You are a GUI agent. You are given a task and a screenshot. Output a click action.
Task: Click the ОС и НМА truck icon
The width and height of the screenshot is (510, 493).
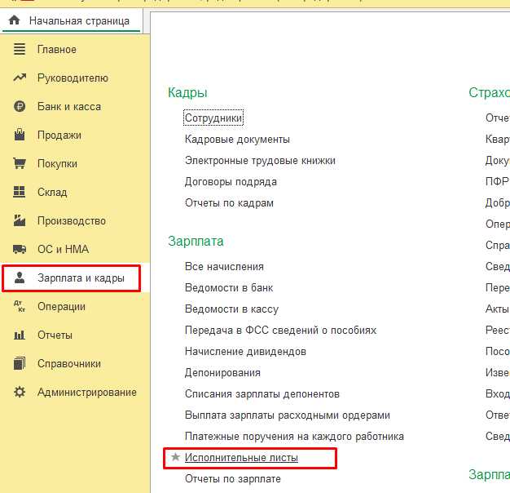20,250
